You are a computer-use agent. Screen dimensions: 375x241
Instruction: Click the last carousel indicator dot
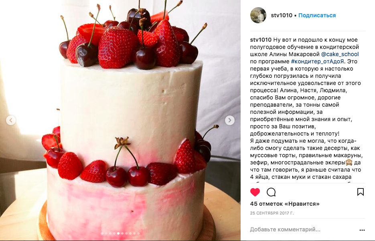pos(138,233)
